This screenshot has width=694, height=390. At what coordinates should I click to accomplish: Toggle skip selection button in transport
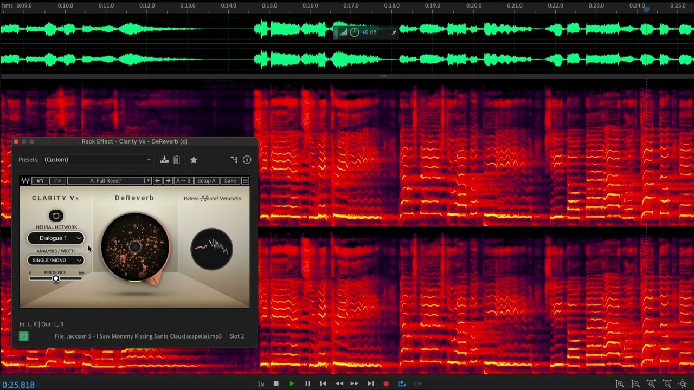419,383
